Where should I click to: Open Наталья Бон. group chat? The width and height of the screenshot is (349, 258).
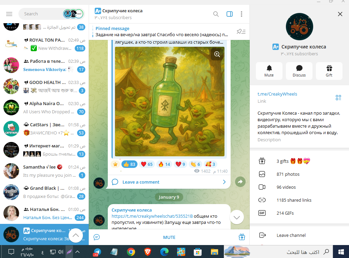(44, 213)
